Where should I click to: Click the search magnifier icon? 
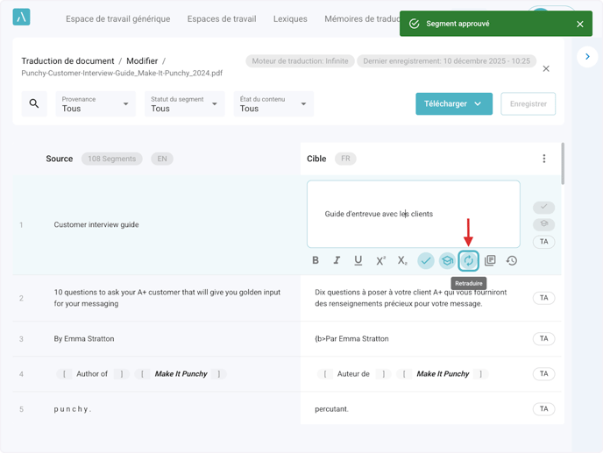click(x=34, y=104)
